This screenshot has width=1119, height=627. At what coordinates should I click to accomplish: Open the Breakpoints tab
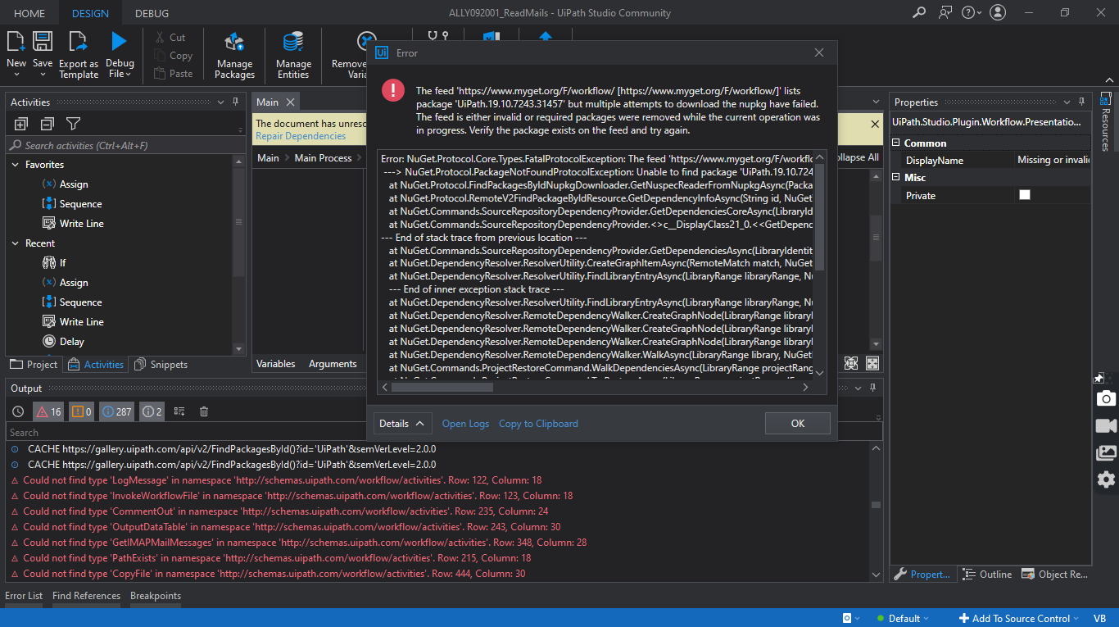(156, 596)
